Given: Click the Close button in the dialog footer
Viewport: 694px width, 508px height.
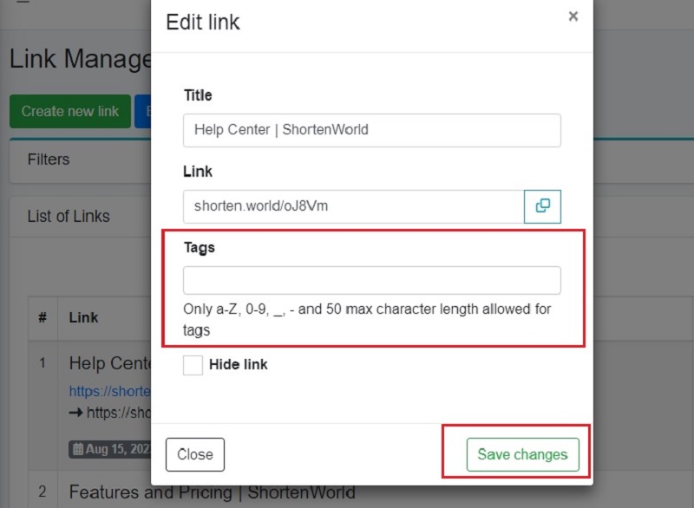Looking at the screenshot, I should point(195,454).
